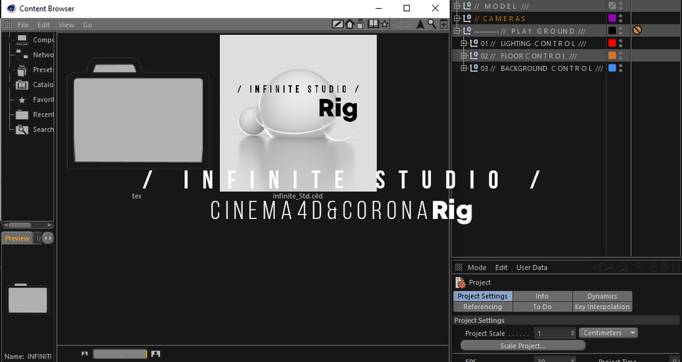Screen dimensions: 682x362
Task: Switch to the Referencing tab
Action: (482, 307)
